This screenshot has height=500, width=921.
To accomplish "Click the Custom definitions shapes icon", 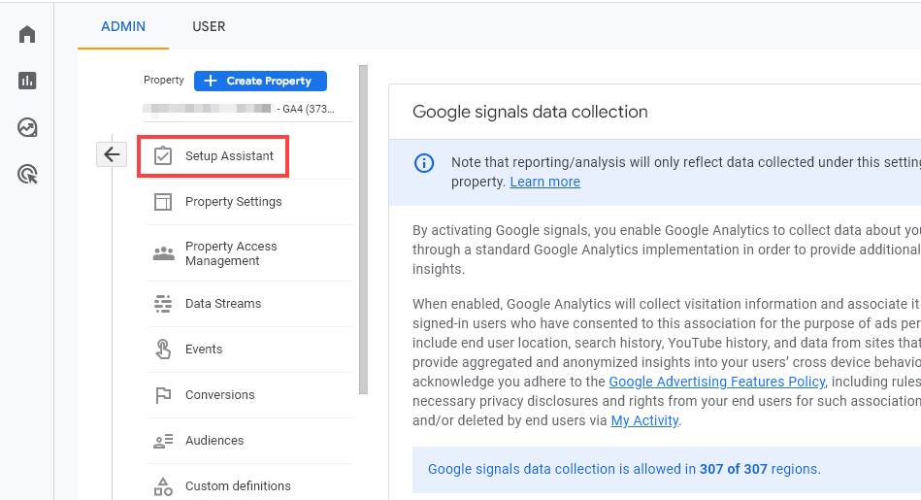I will [x=163, y=485].
